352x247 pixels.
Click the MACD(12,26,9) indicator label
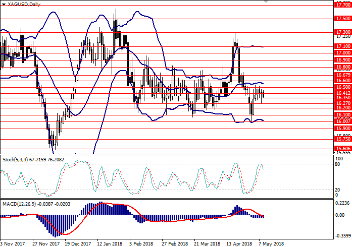(17, 203)
